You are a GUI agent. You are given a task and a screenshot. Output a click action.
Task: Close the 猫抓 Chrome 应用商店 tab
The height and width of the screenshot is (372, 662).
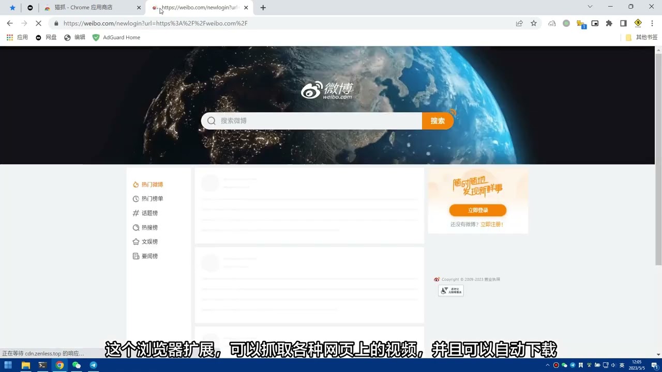[139, 8]
